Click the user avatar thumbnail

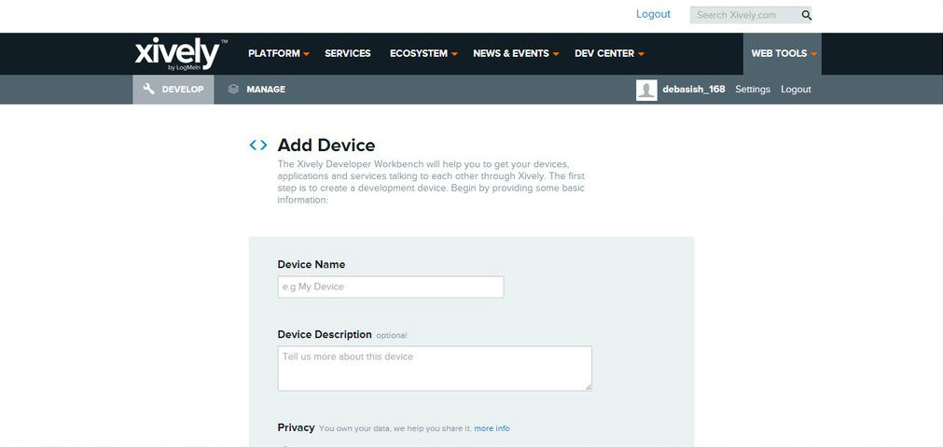(646, 90)
